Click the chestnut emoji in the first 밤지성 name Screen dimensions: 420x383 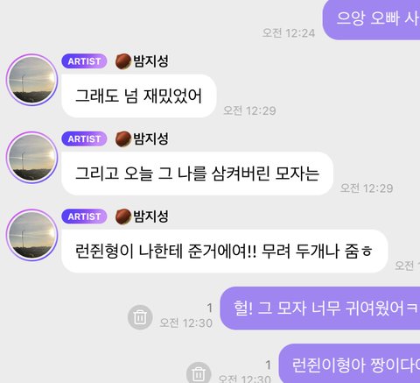123,61
